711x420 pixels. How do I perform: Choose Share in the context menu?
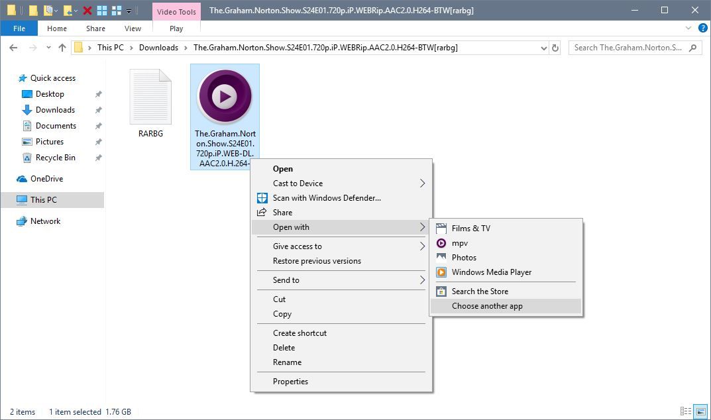(342, 212)
